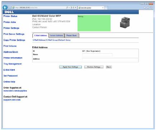Click the search magnifier icon in address bar

(67, 7)
